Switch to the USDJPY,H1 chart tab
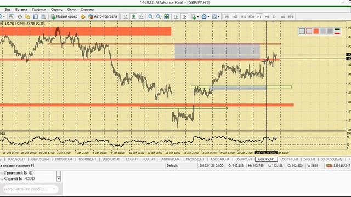This screenshot has width=351, height=197. coord(244,159)
